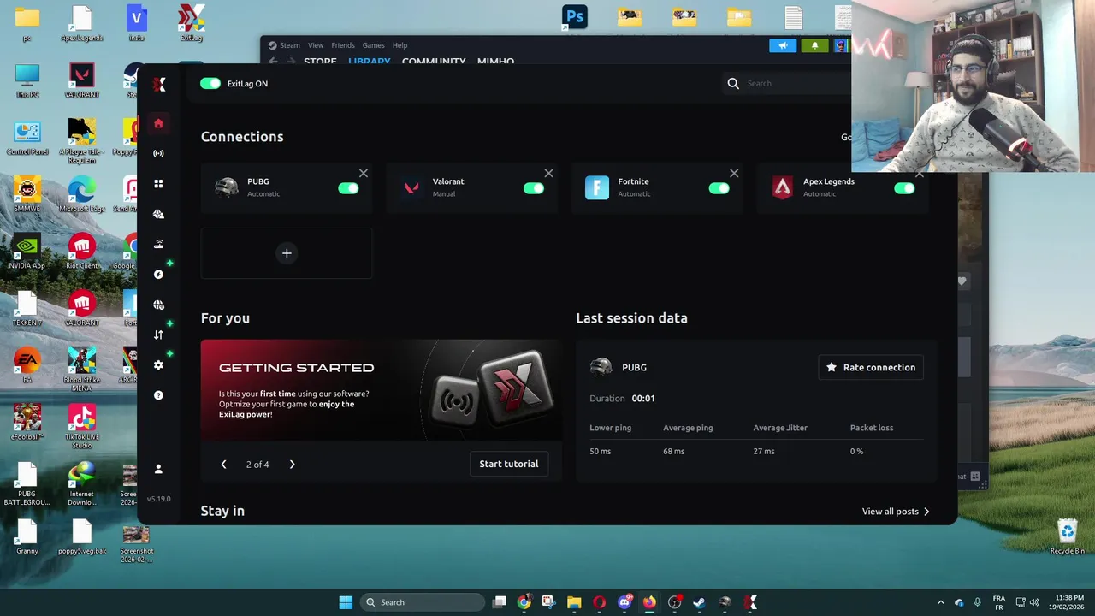The height and width of the screenshot is (616, 1095).
Task: Open View all posts link
Action: pos(896,512)
